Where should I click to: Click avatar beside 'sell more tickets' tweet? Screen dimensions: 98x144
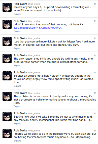tap(7, 41)
